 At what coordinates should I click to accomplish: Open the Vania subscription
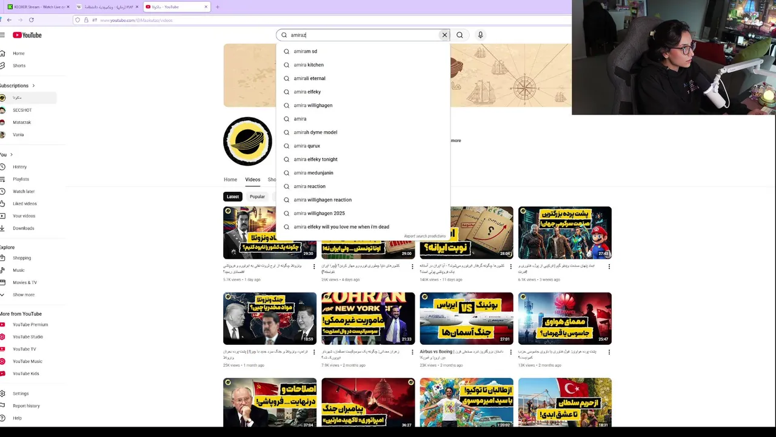(18, 135)
